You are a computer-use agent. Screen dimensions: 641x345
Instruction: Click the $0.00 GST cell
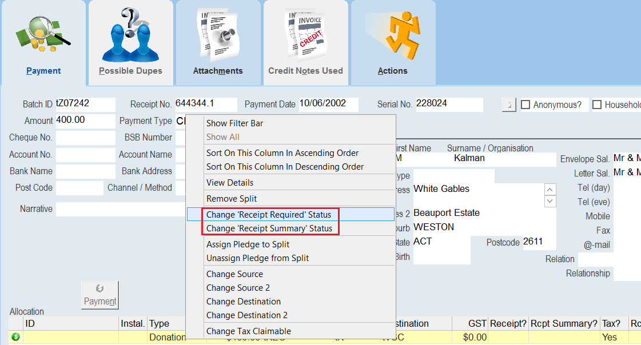(x=470, y=337)
